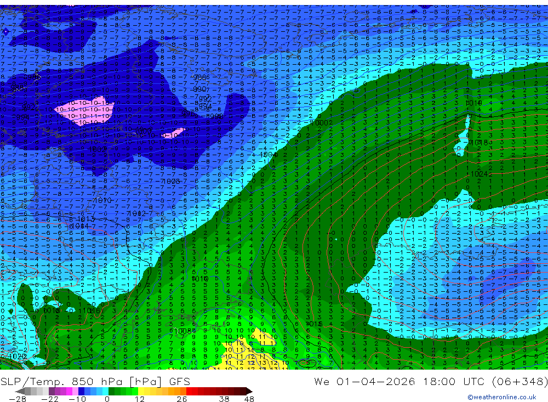Click the 12 legend value
This screenshot has width=548, height=402.
(139, 399)
